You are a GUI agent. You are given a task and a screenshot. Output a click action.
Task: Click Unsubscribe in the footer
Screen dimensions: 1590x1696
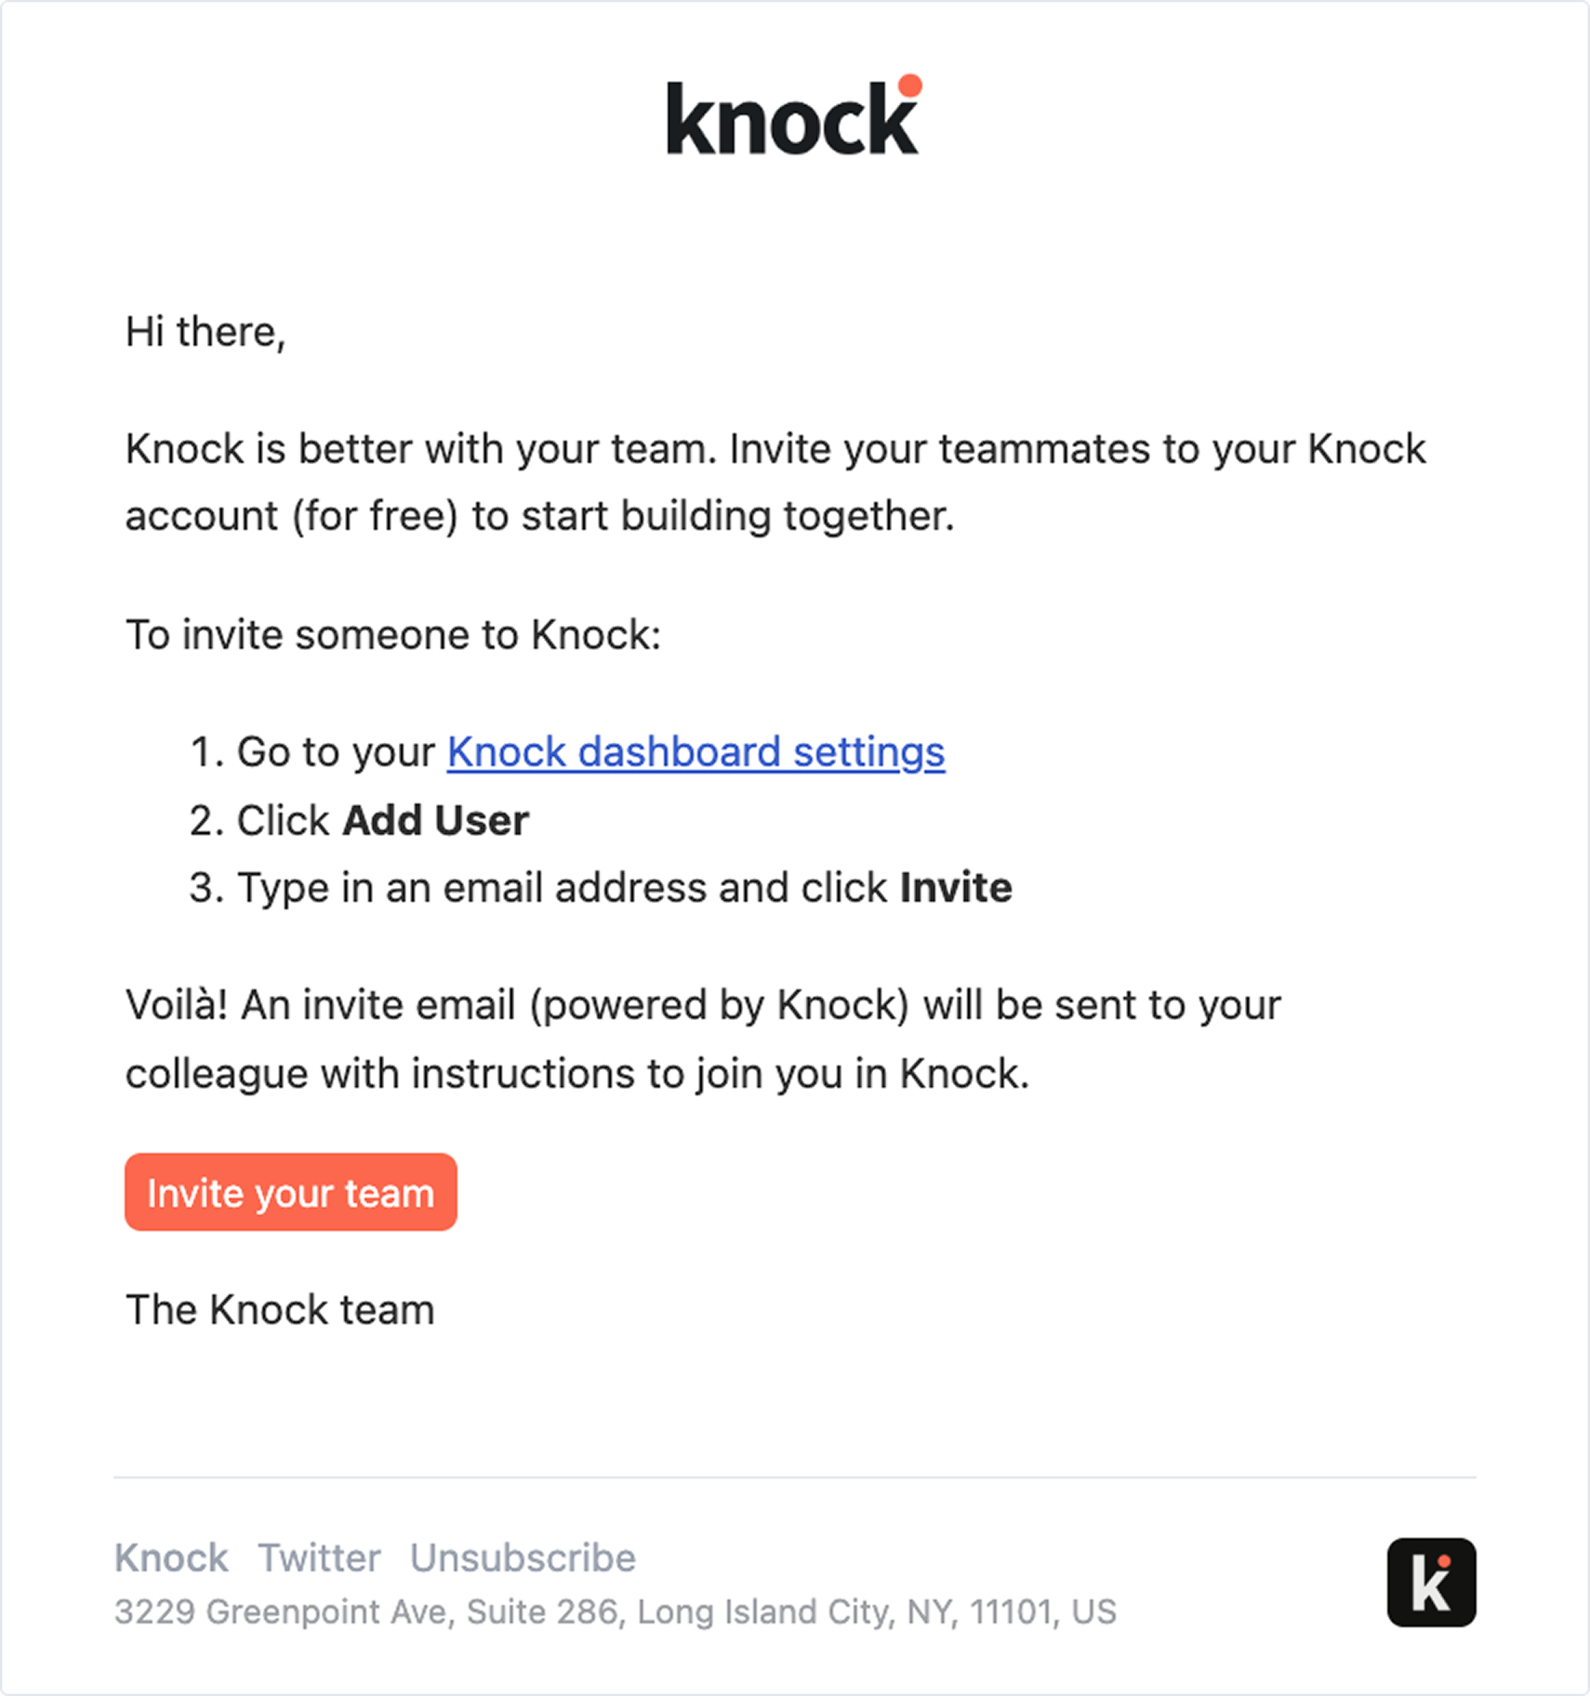(523, 1557)
